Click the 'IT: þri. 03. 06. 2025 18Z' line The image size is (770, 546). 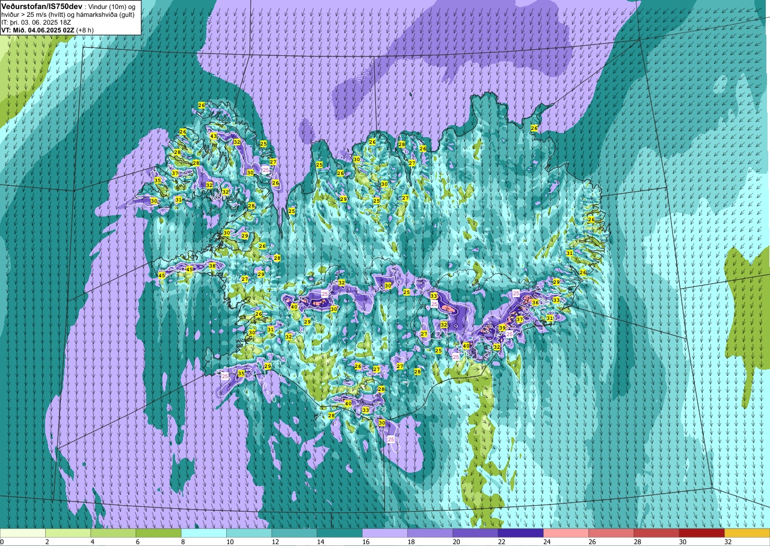click(37, 22)
